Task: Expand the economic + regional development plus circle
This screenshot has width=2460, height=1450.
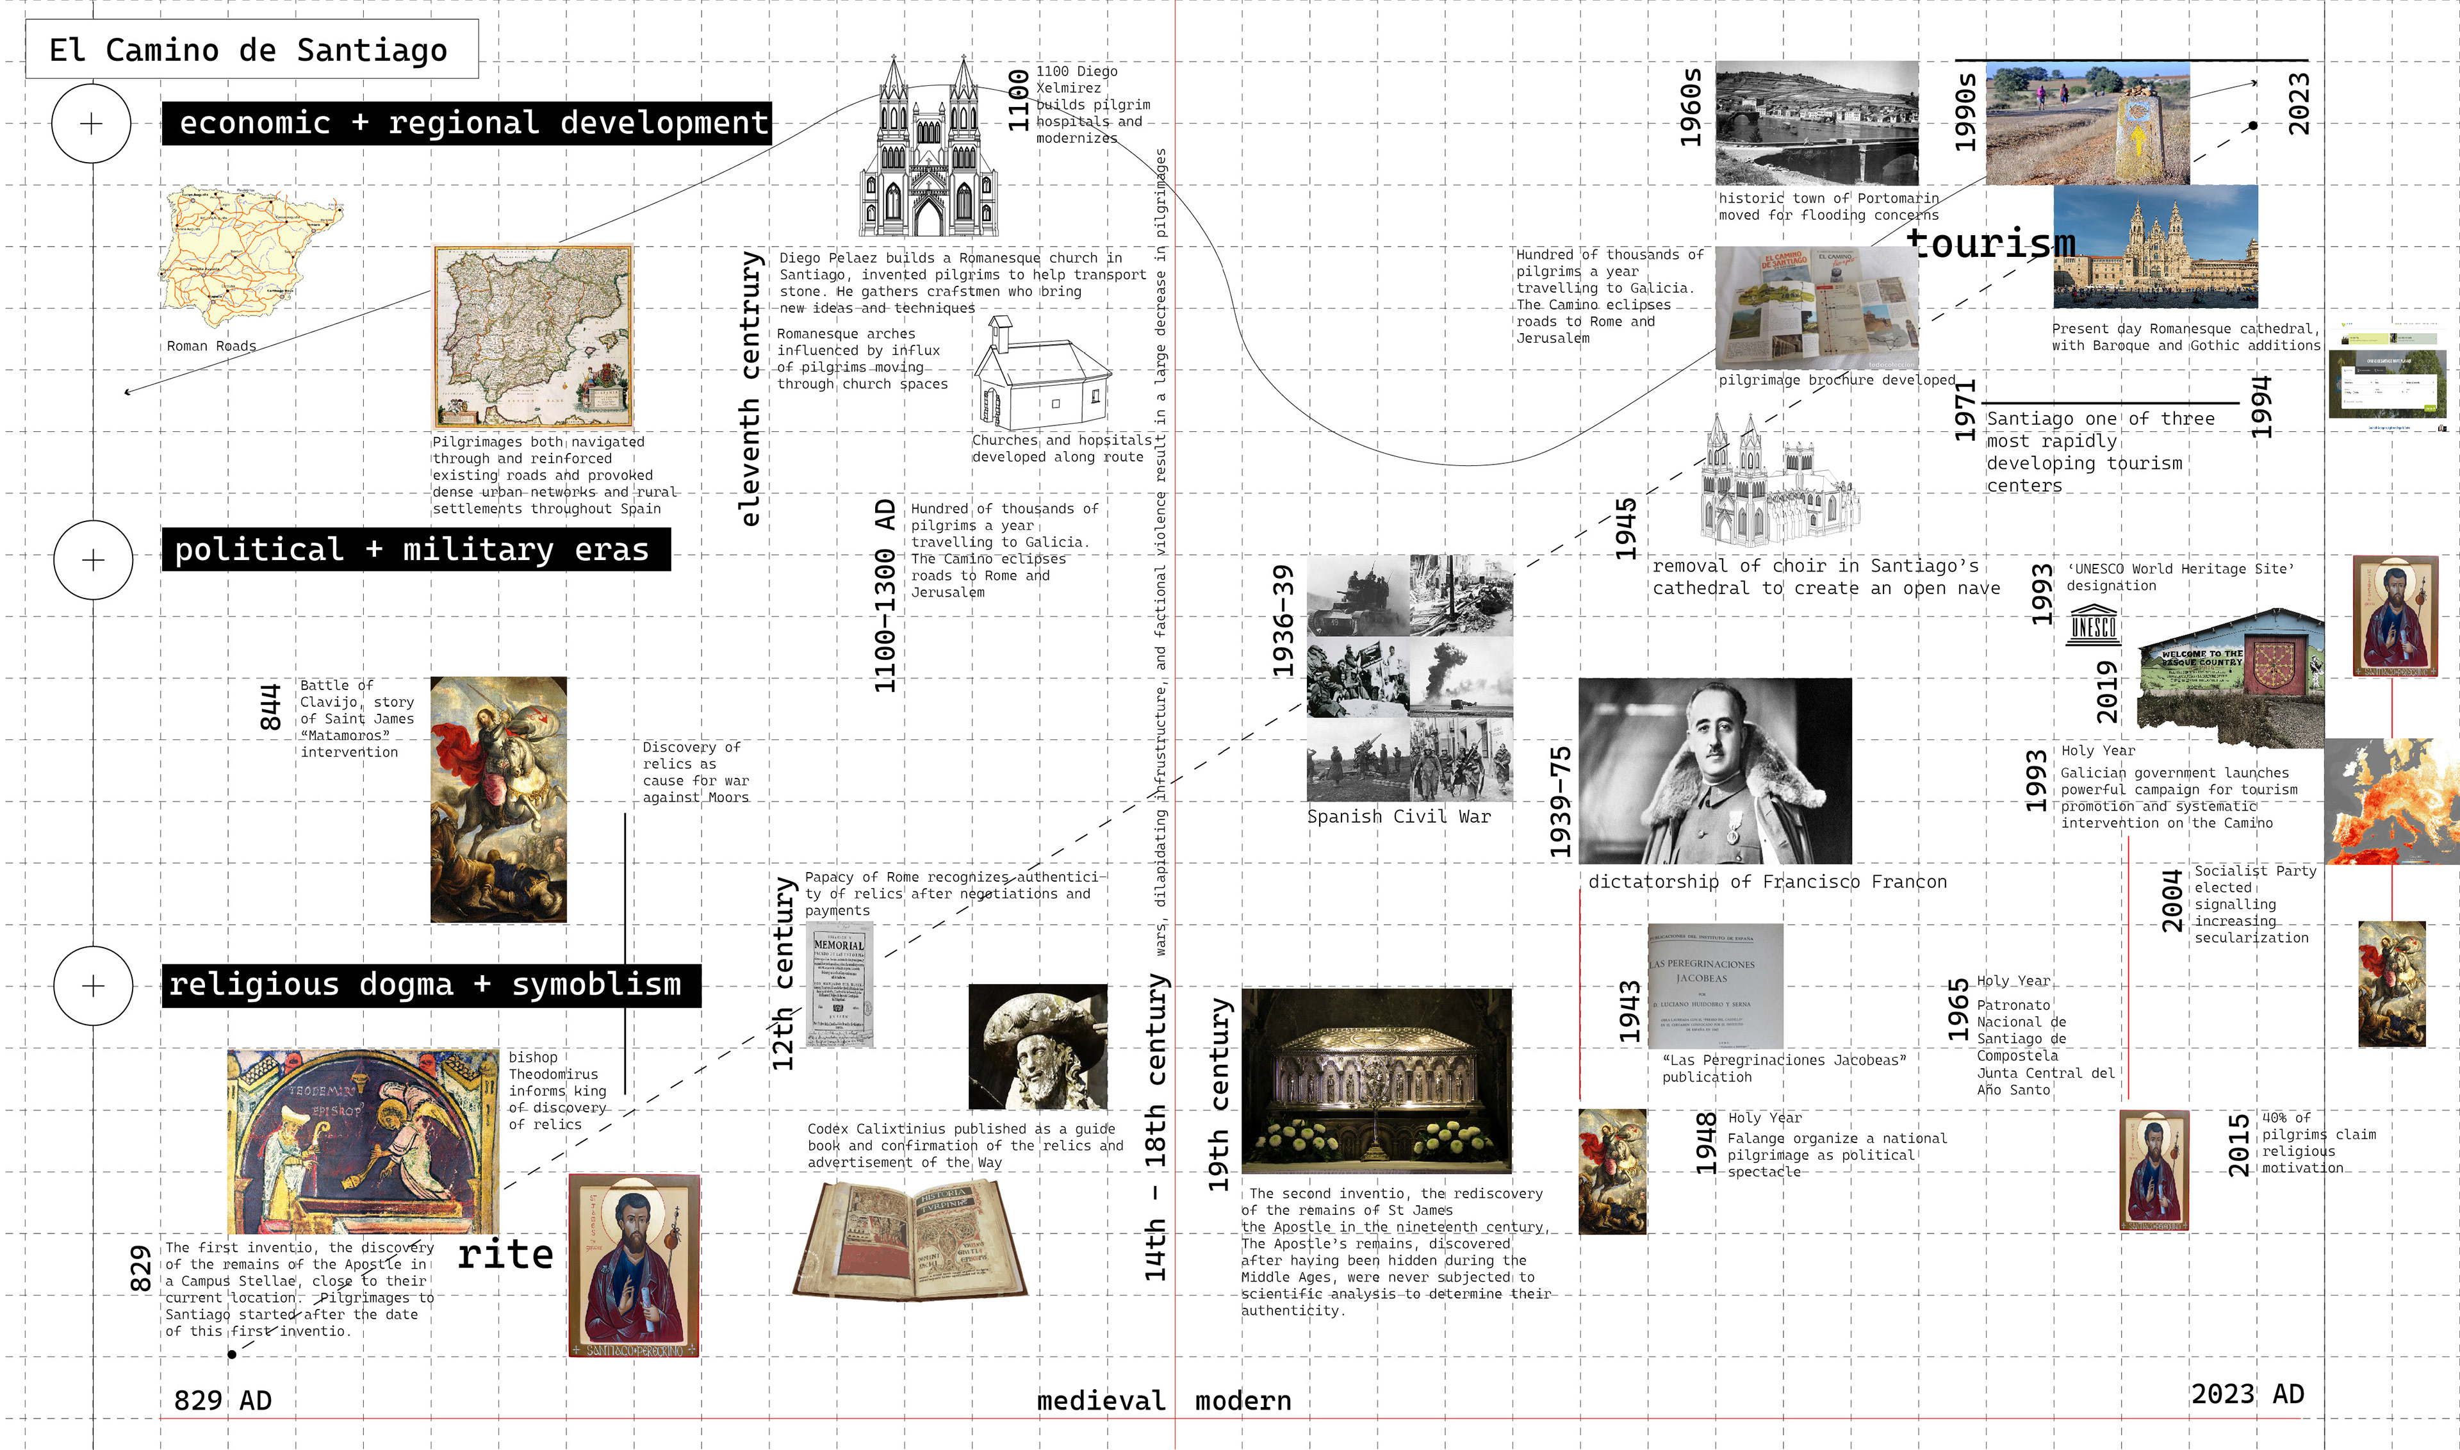Action: pos(91,123)
